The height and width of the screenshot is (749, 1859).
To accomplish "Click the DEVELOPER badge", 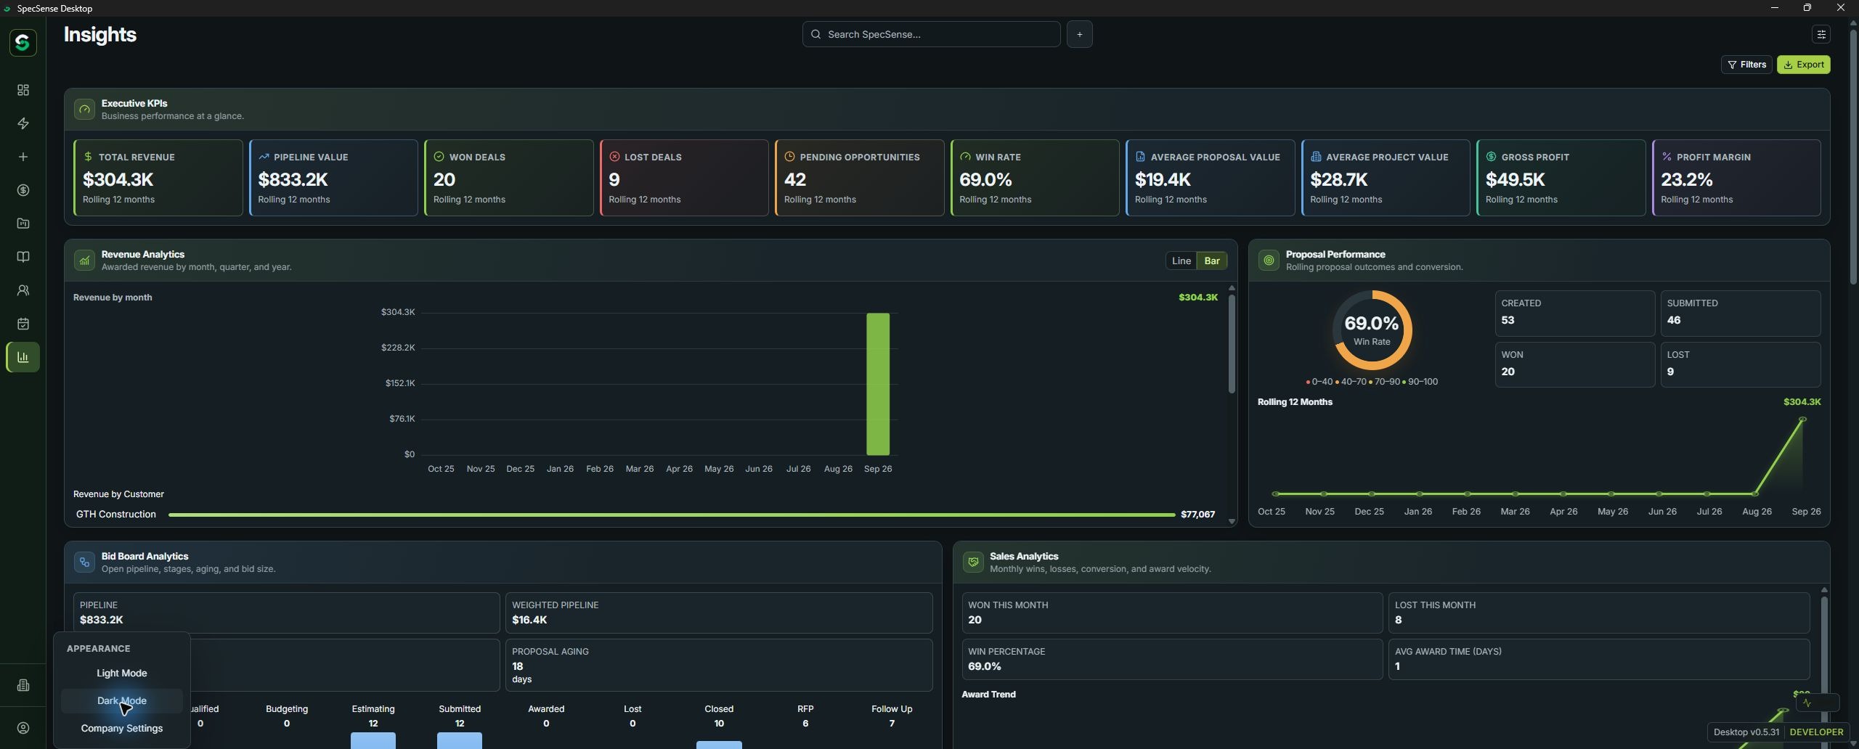I will (1816, 732).
